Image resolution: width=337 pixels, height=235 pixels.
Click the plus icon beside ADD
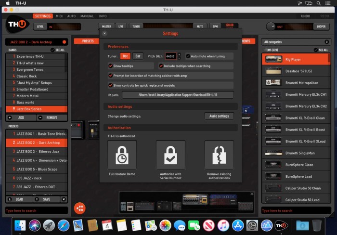[x=10, y=117]
